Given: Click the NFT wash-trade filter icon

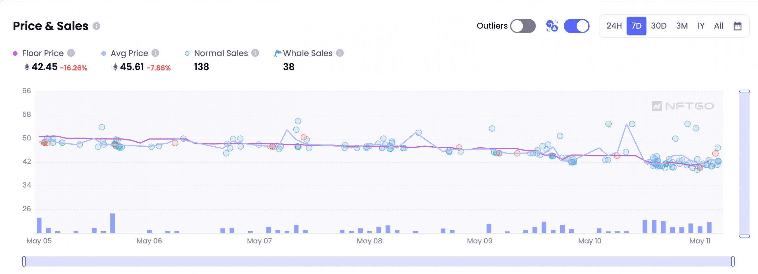Looking at the screenshot, I should tap(552, 26).
